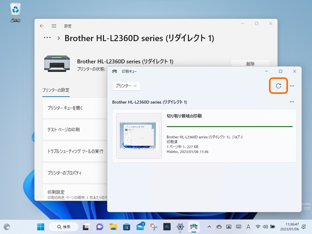This screenshot has height=234, width=312.
Task: Expand the プリンター dropdown menu
Action: click(x=126, y=86)
